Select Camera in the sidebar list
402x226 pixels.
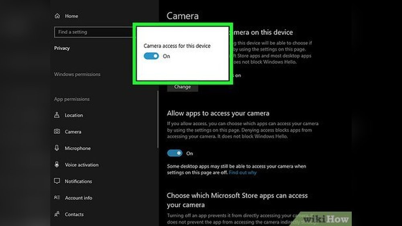pos(73,132)
